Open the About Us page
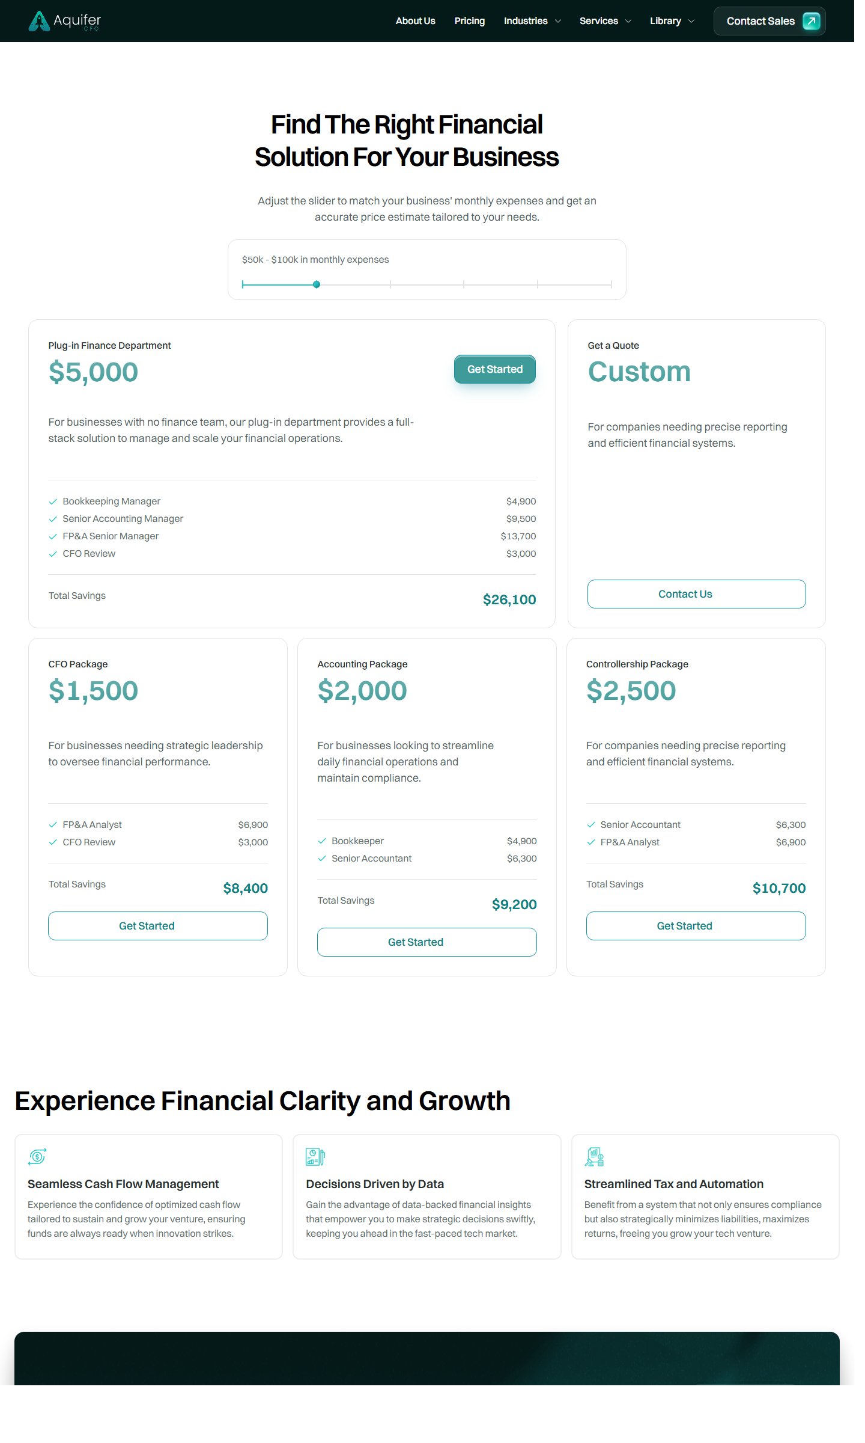865x1443 pixels. tap(415, 20)
